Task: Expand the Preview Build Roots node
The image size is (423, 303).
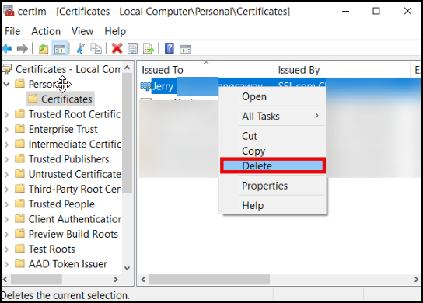Action: 7,235
